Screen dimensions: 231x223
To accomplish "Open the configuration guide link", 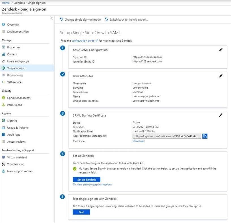I will 83,40.
